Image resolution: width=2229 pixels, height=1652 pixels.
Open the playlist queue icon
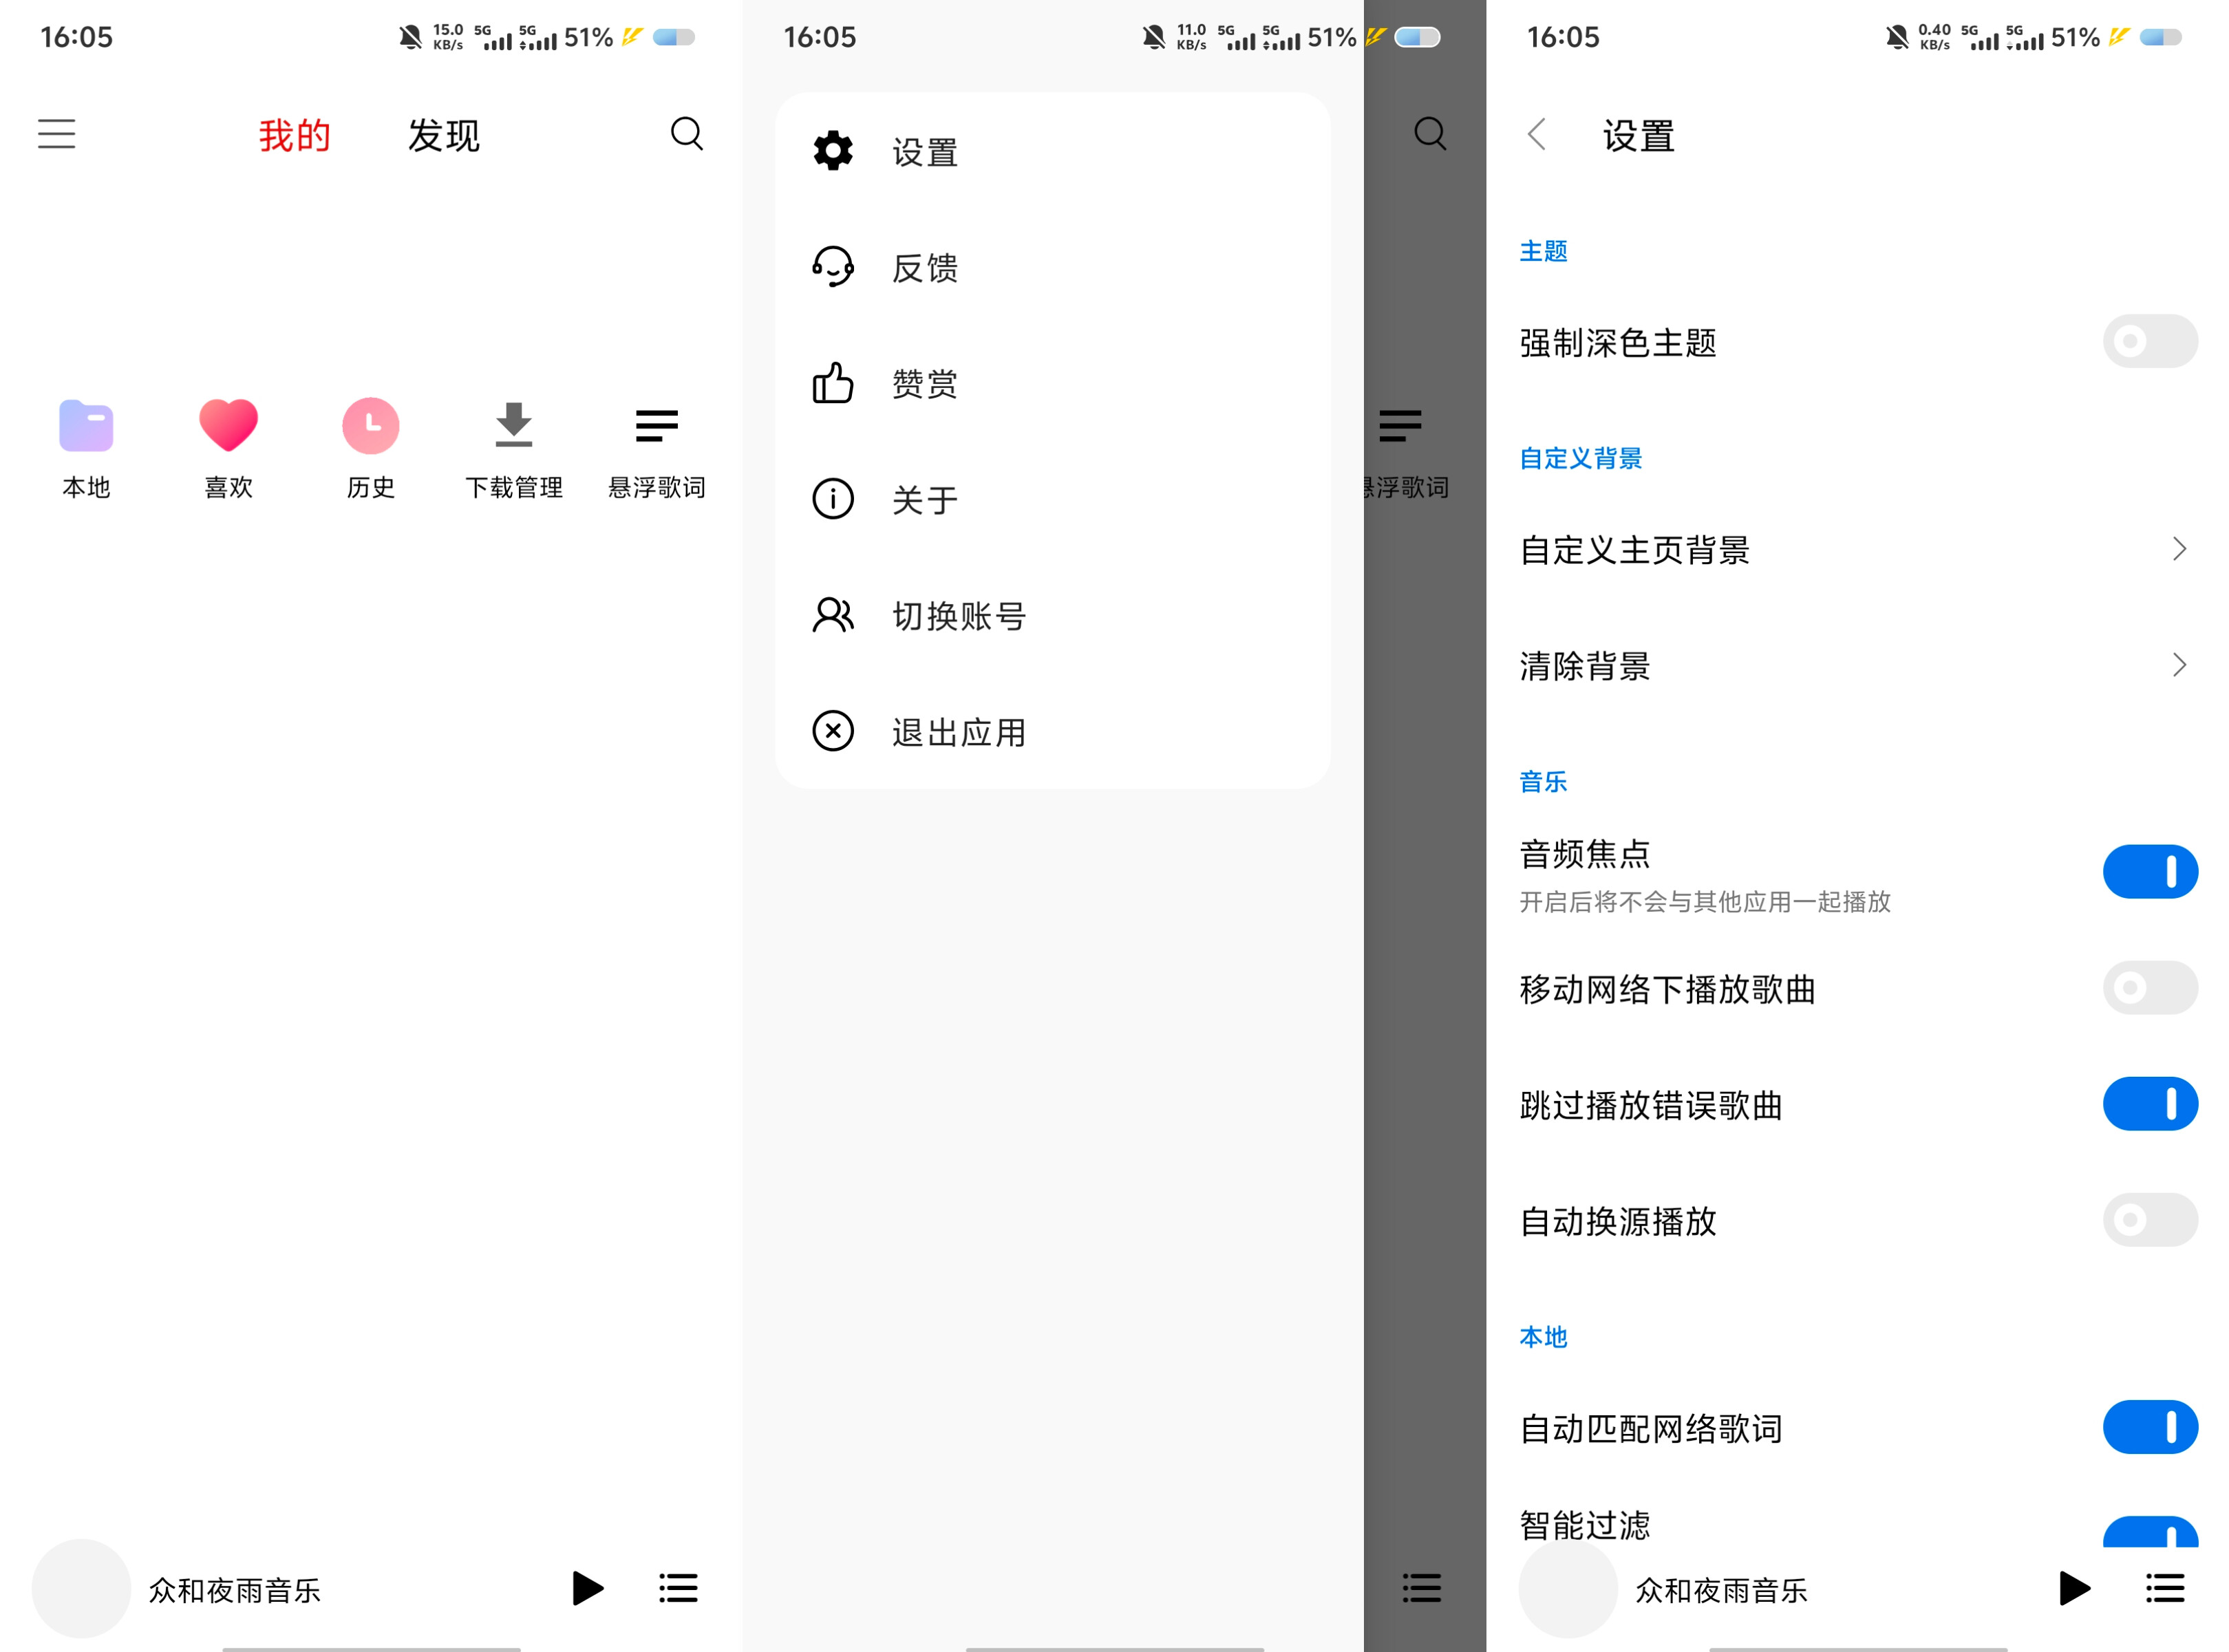coord(677,1588)
